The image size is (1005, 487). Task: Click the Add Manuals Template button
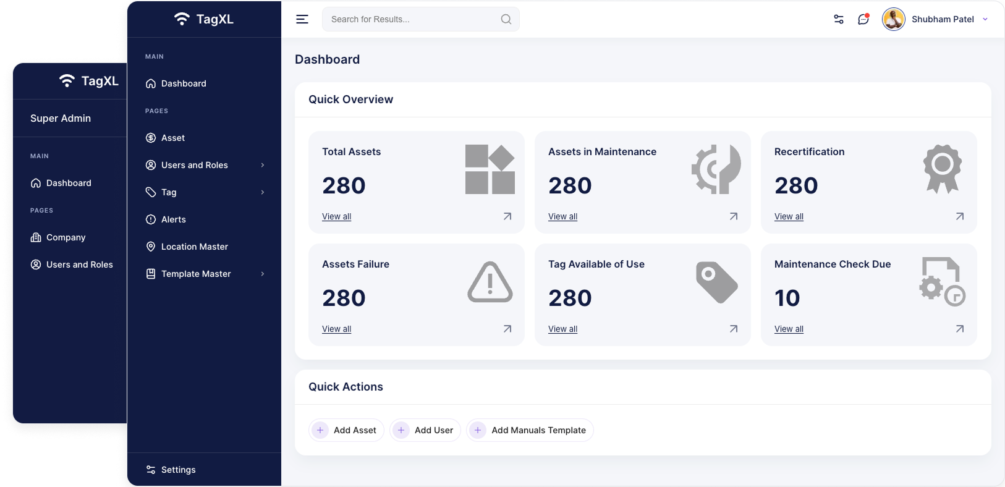pos(530,430)
